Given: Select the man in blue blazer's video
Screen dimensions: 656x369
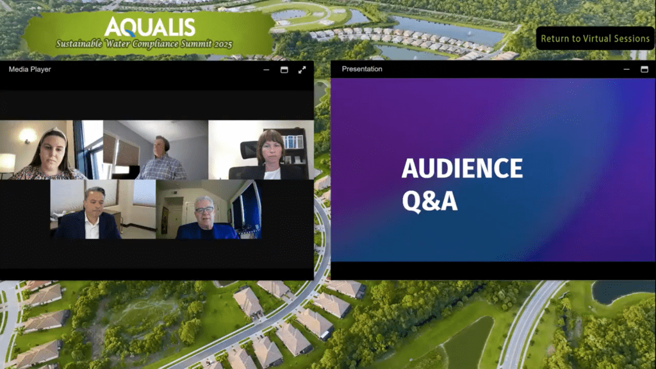Looking at the screenshot, I should [x=208, y=213].
